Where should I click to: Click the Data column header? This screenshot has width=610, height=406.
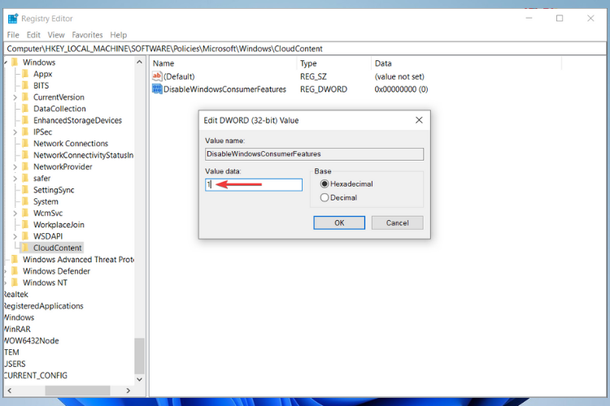[x=467, y=63]
